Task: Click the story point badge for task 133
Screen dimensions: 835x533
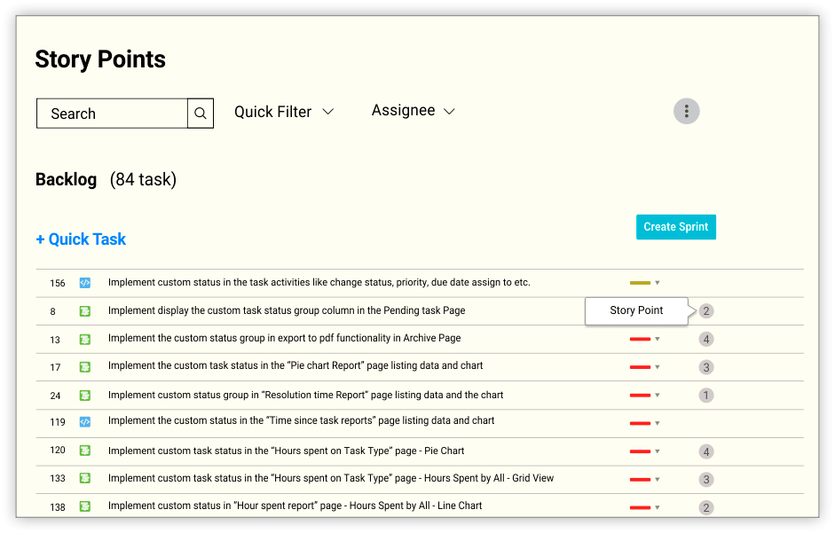Action: (706, 480)
